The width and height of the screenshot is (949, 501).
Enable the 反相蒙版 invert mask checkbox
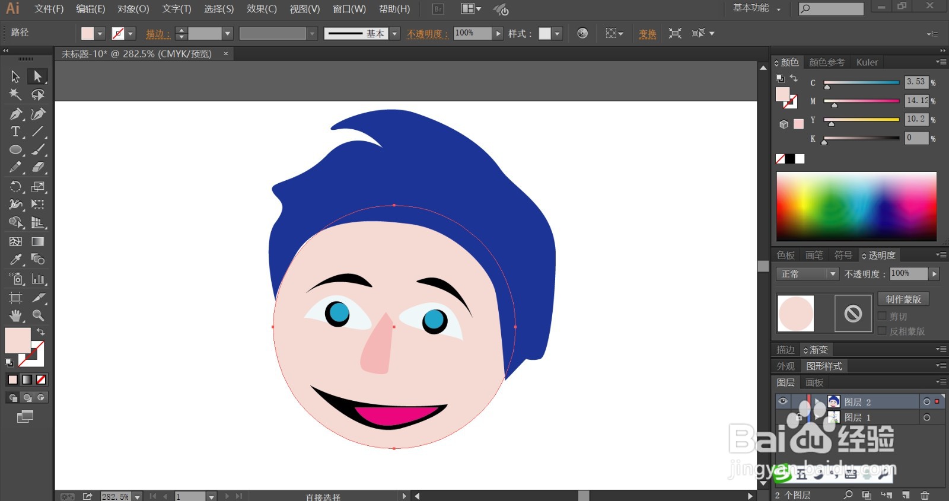click(882, 331)
